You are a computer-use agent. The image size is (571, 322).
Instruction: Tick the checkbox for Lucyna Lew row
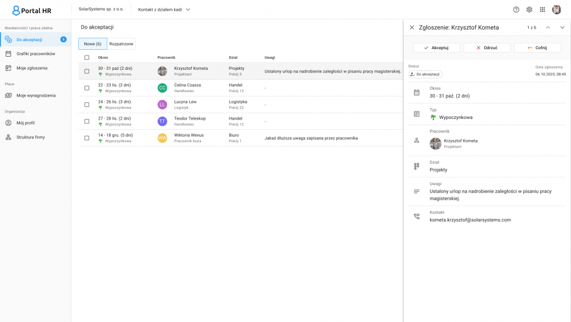click(x=87, y=105)
